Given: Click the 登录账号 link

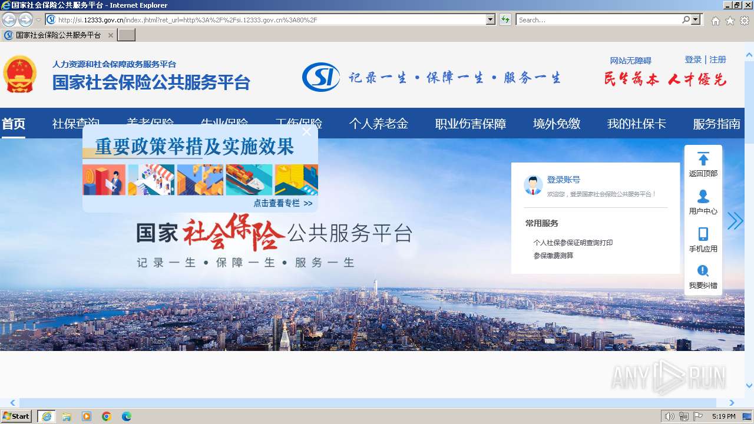Looking at the screenshot, I should point(564,180).
